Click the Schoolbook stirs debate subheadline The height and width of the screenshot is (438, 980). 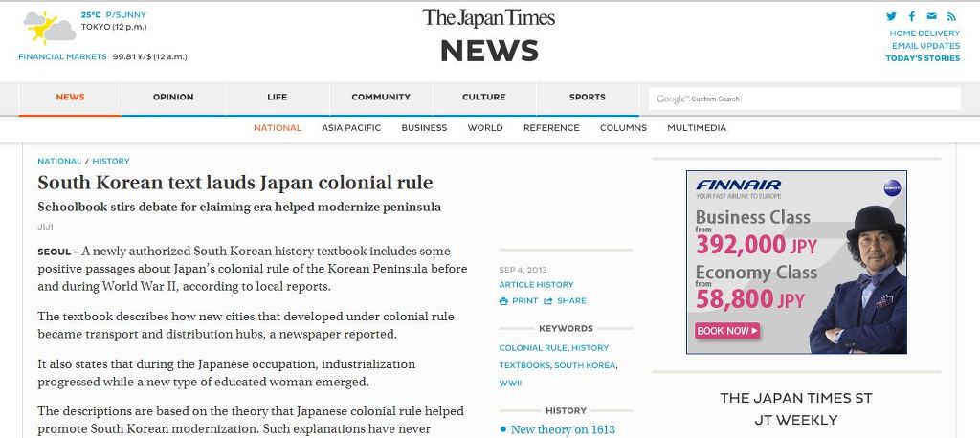tap(239, 208)
